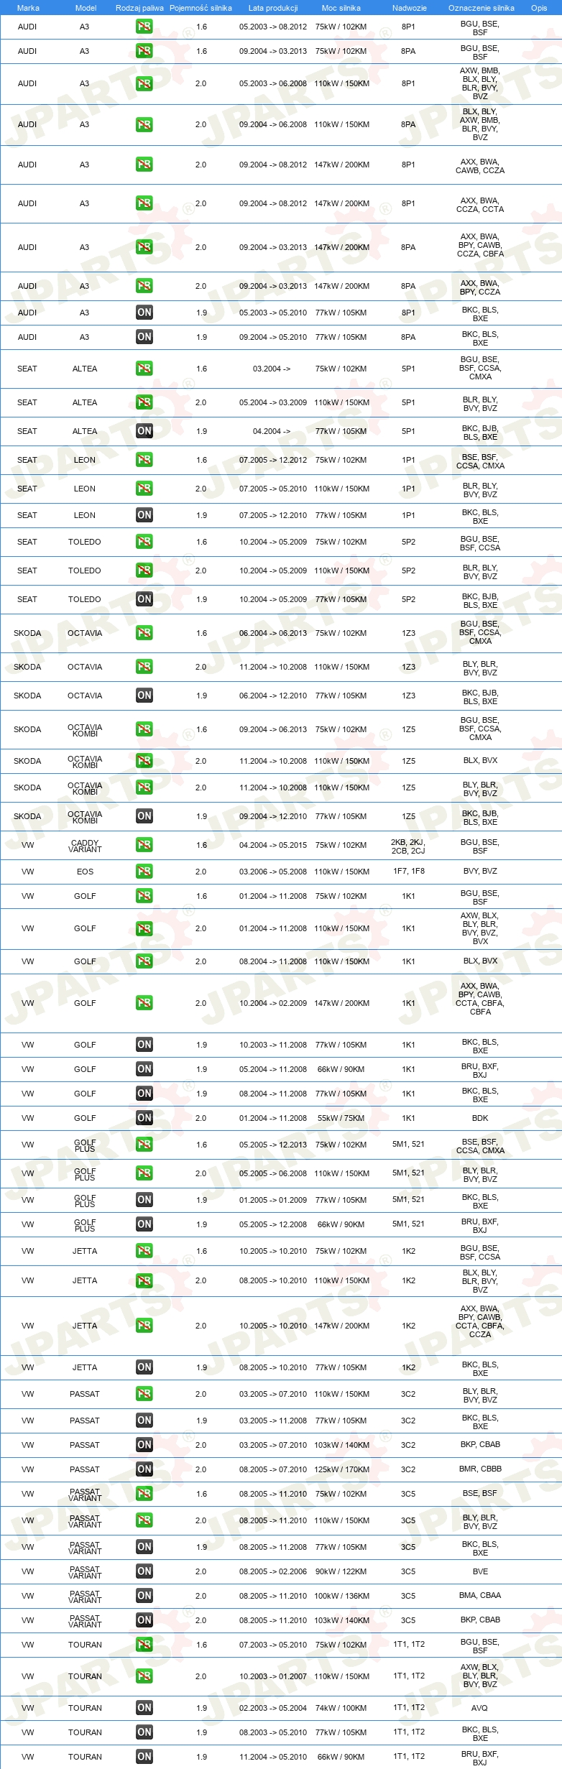Select power value '74kW / 100KM'
The height and width of the screenshot is (1769, 562).
(341, 1708)
